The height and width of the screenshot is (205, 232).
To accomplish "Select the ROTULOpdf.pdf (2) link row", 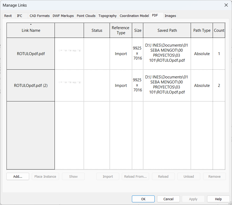I will click(31, 85).
